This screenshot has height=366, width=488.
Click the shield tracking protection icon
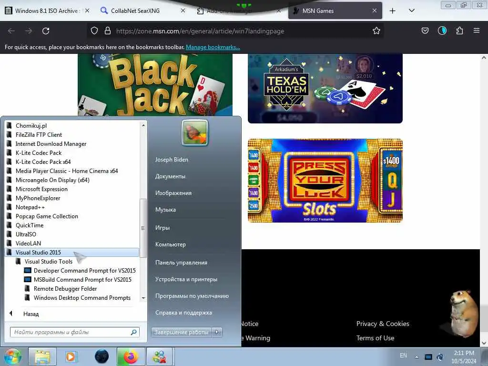(x=94, y=31)
